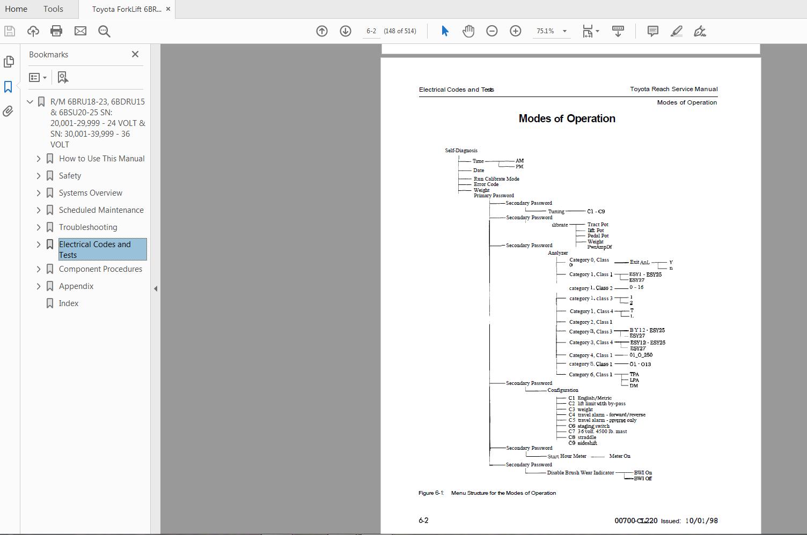This screenshot has height=535, width=807.
Task: Expand the Component Procedures bookmark
Action: pyautogui.click(x=38, y=269)
